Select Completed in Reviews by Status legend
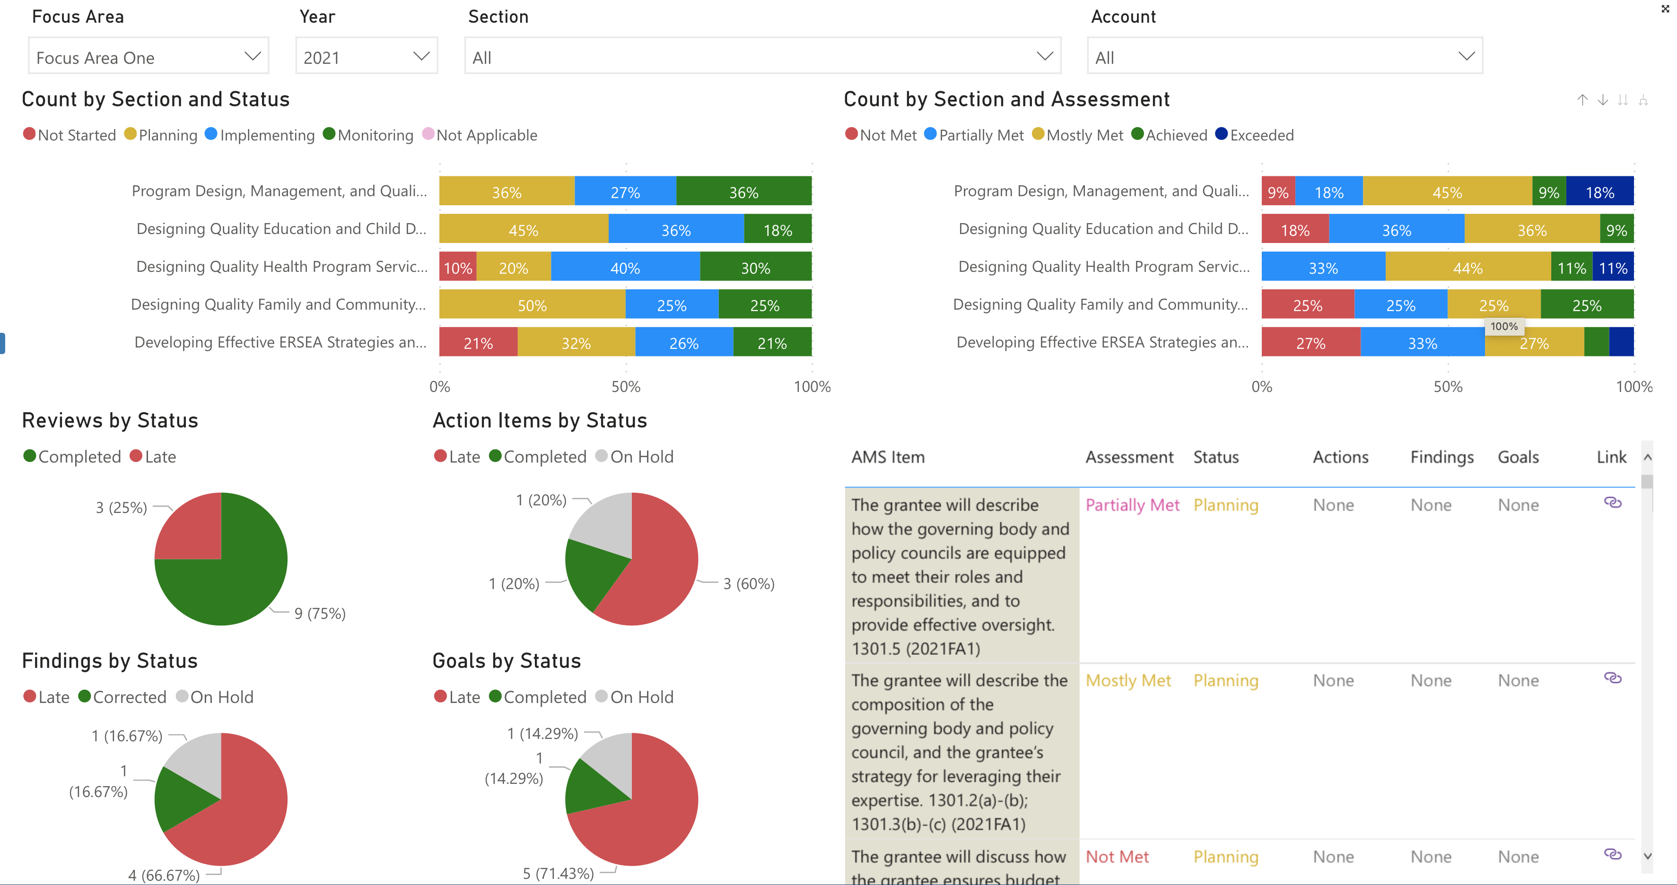Image resolution: width=1677 pixels, height=885 pixels. [x=72, y=456]
